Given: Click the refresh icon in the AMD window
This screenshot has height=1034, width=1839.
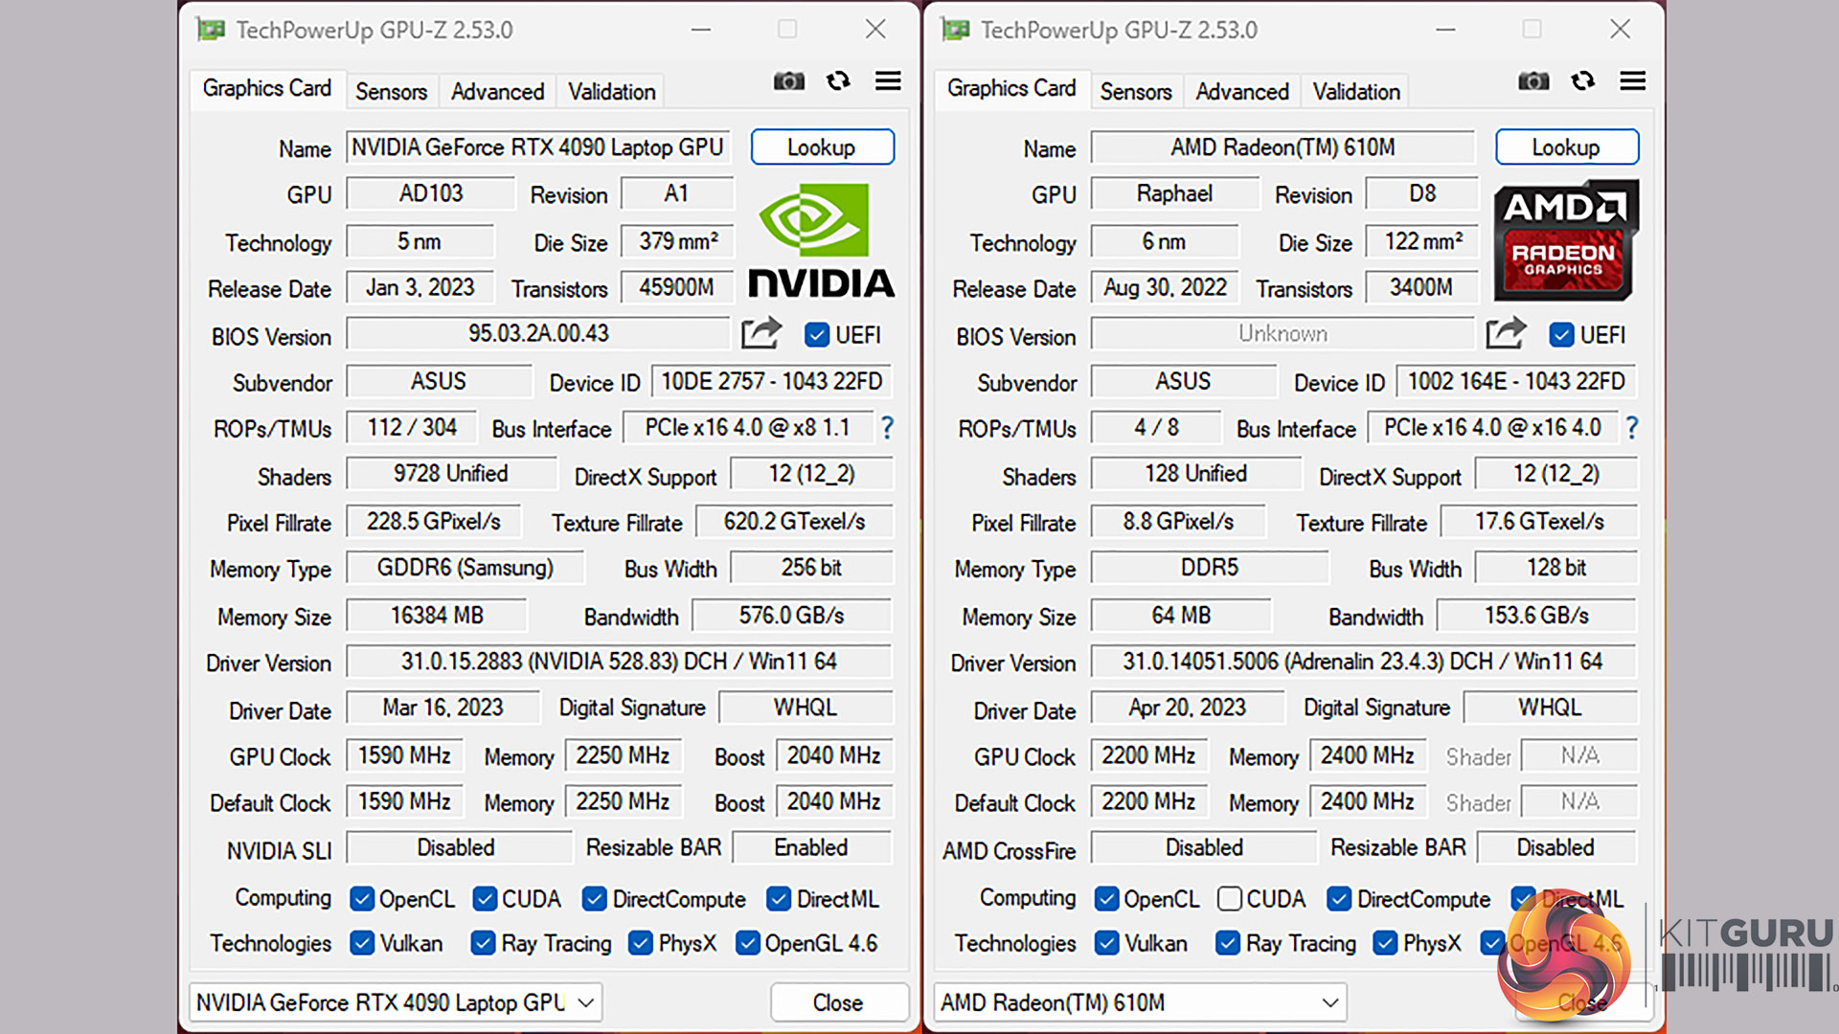Looking at the screenshot, I should [1582, 81].
